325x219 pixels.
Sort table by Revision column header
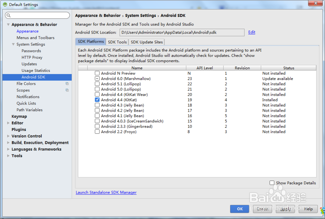click(242, 68)
